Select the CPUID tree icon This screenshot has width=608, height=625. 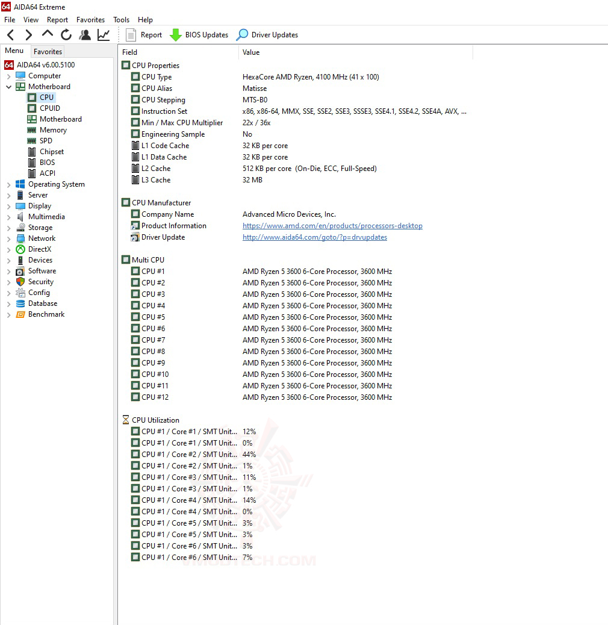point(32,108)
